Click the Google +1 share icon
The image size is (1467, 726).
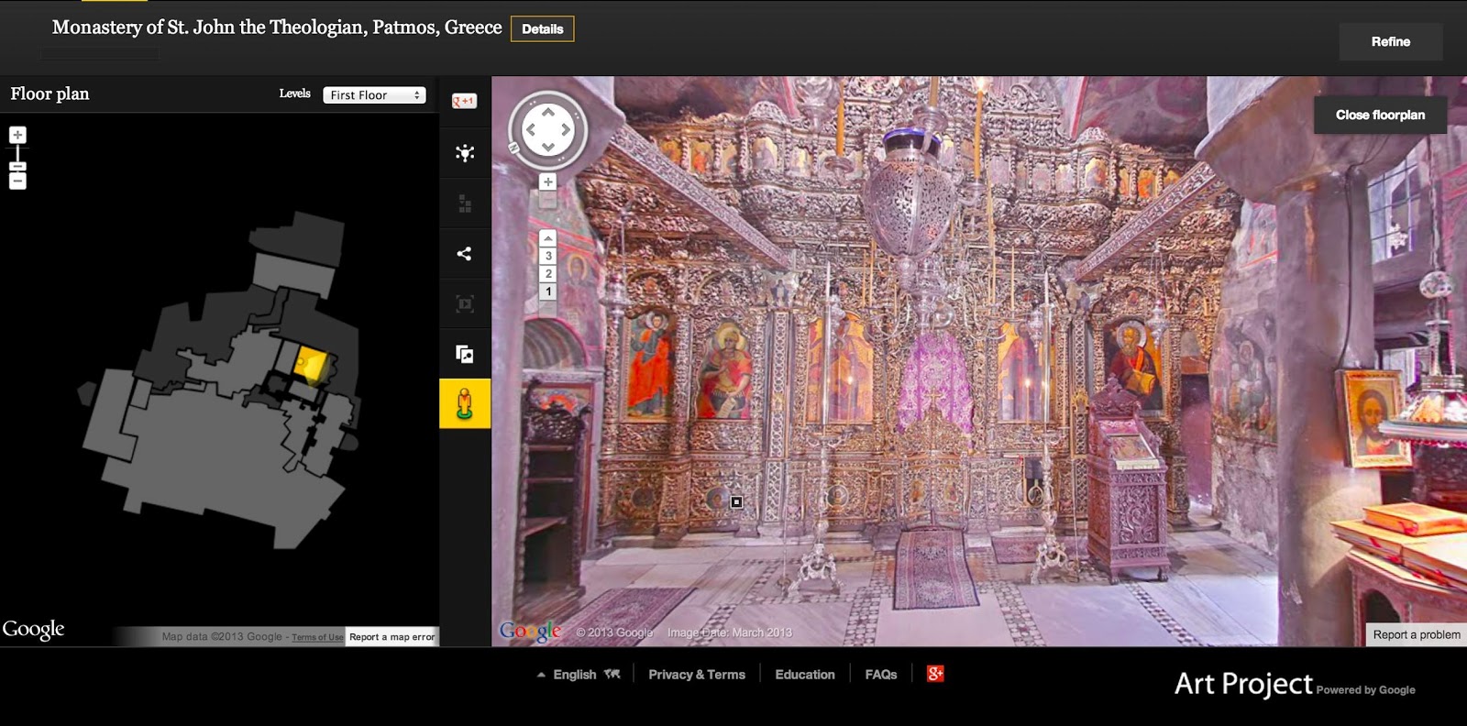465,101
